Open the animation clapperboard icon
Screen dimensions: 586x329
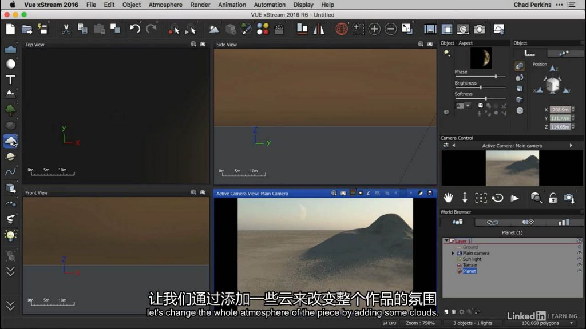279,29
